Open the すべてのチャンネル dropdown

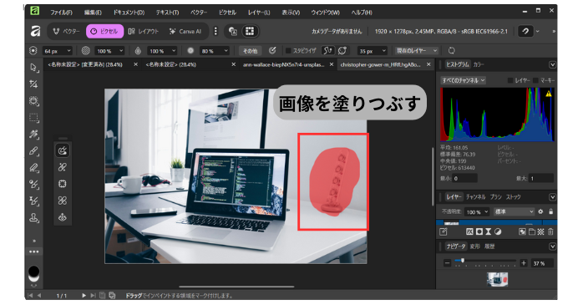coord(464,80)
